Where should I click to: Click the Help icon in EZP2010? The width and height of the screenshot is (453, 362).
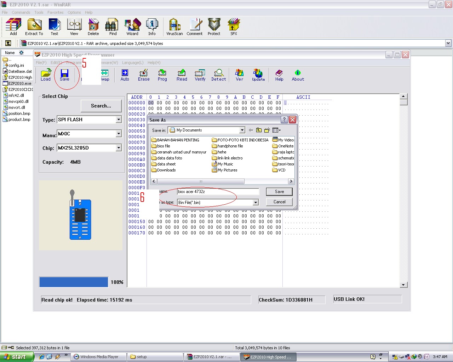pyautogui.click(x=279, y=75)
